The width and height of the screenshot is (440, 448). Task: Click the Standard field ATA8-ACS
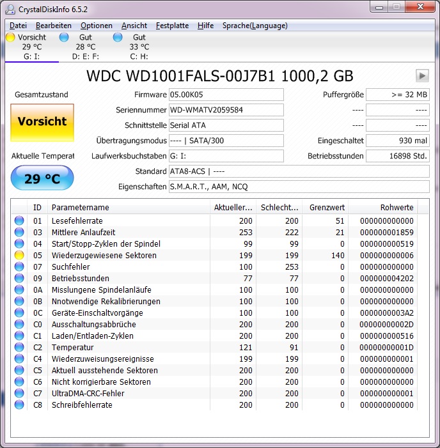coord(299,171)
